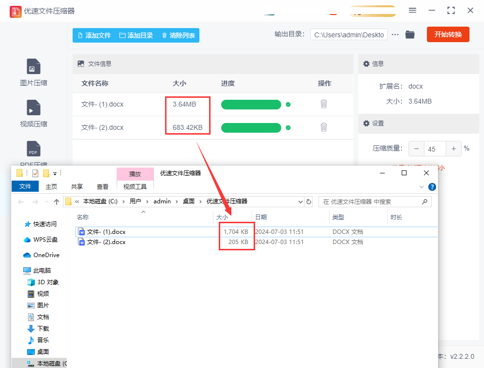This screenshot has width=484, height=368.
Task: Click the output directory path field
Action: click(349, 34)
